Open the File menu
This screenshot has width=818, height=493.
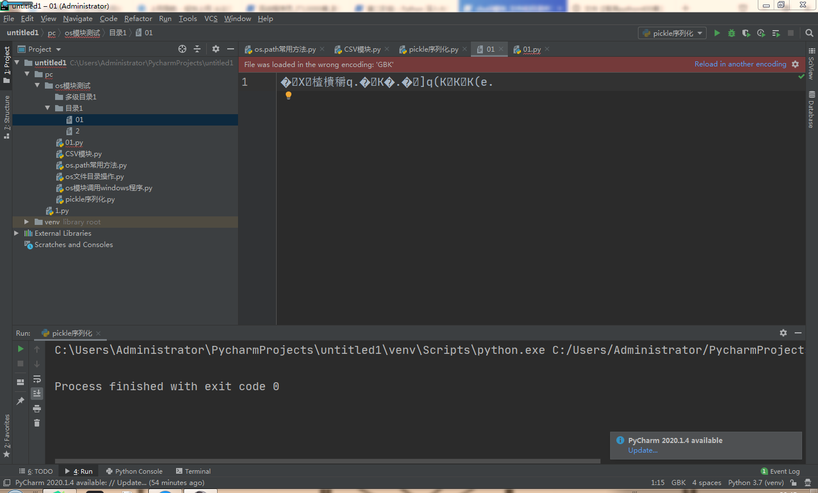tap(9, 19)
